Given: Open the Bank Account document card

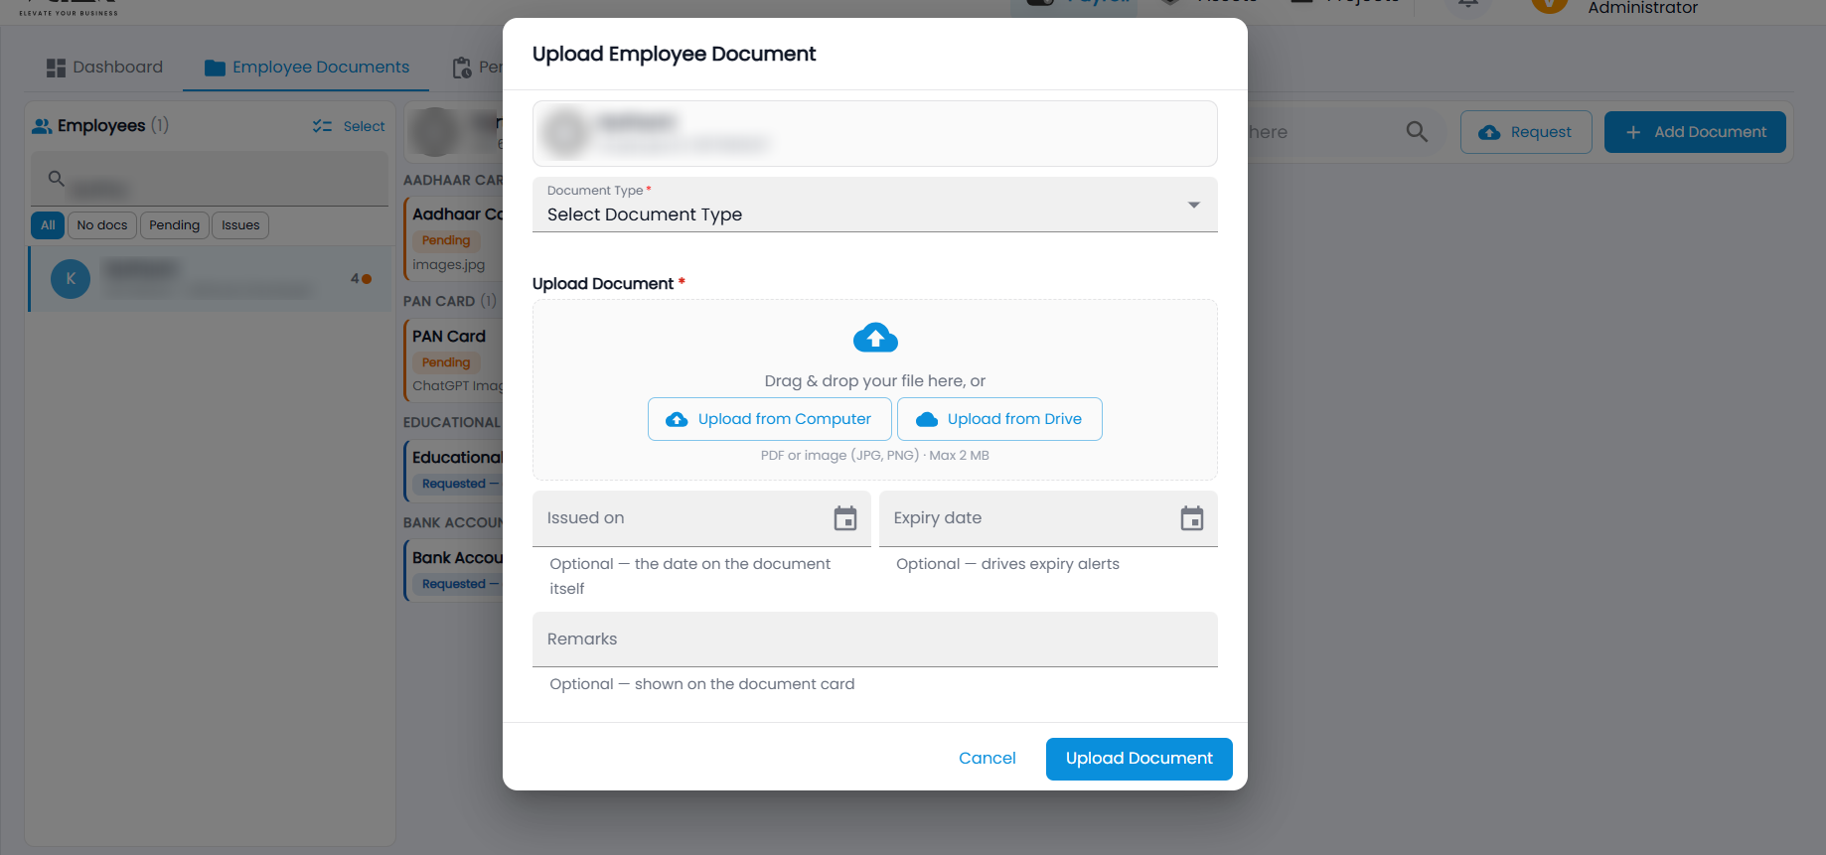Looking at the screenshot, I should (x=454, y=570).
